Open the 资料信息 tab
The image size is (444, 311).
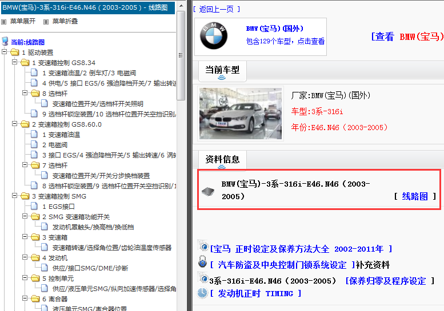[222, 160]
